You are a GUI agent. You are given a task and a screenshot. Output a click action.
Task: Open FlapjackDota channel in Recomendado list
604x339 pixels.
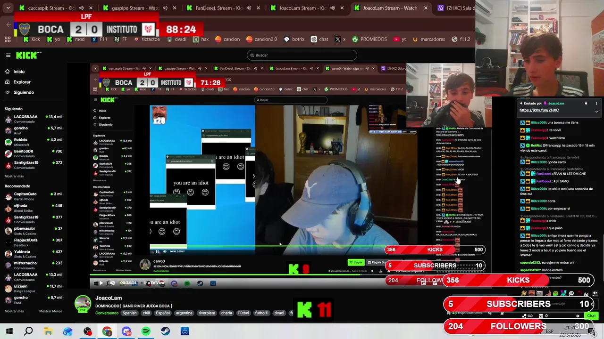(33, 242)
